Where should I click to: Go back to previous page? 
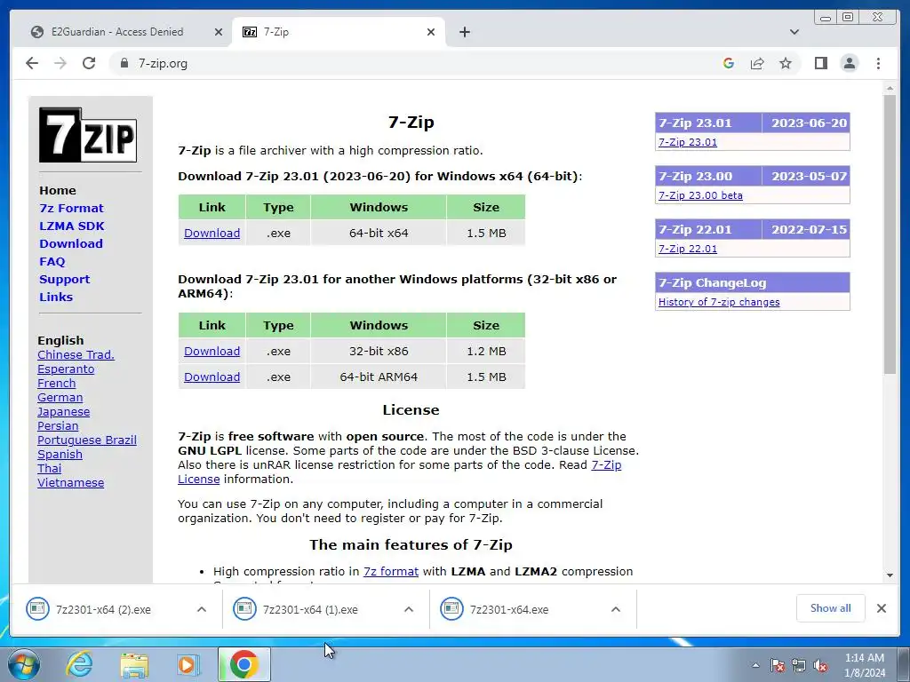pos(32,63)
